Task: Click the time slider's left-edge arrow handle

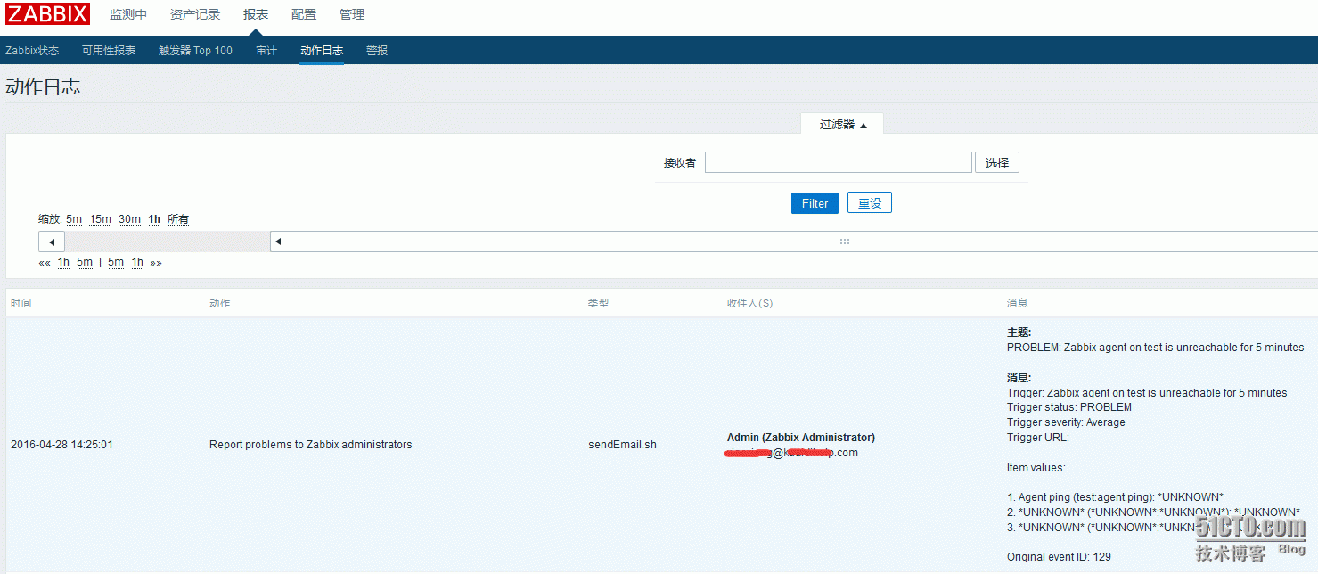Action: 277,242
